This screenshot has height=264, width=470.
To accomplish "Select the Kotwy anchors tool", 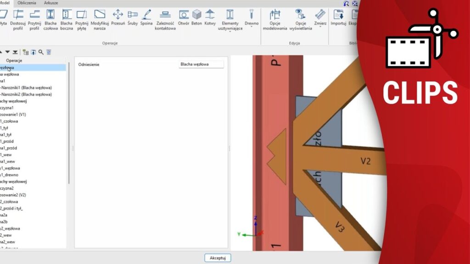I will pos(210,18).
